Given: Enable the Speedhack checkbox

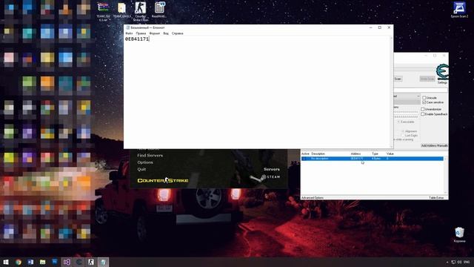Looking at the screenshot, I should [423, 114].
